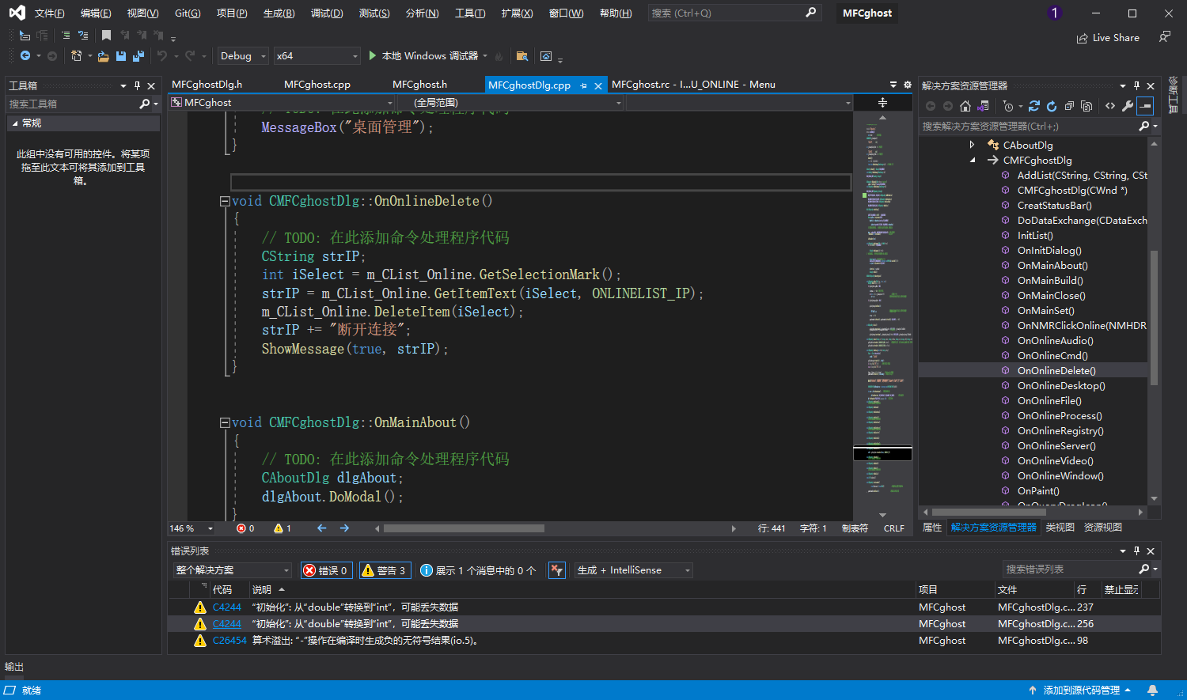
Task: Click the editor horizontal scrollbar thumb
Action: point(464,528)
